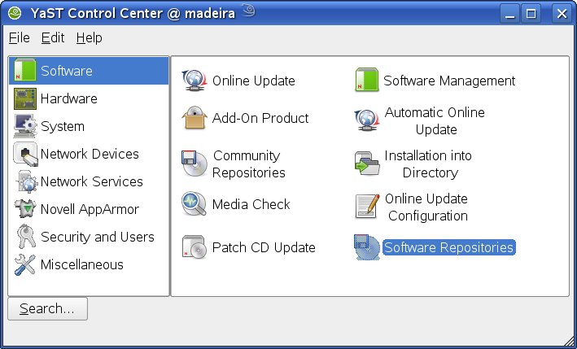Select the Hardware category label
577x349 pixels.
[69, 98]
